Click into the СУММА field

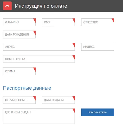pyautogui.click(x=19, y=71)
